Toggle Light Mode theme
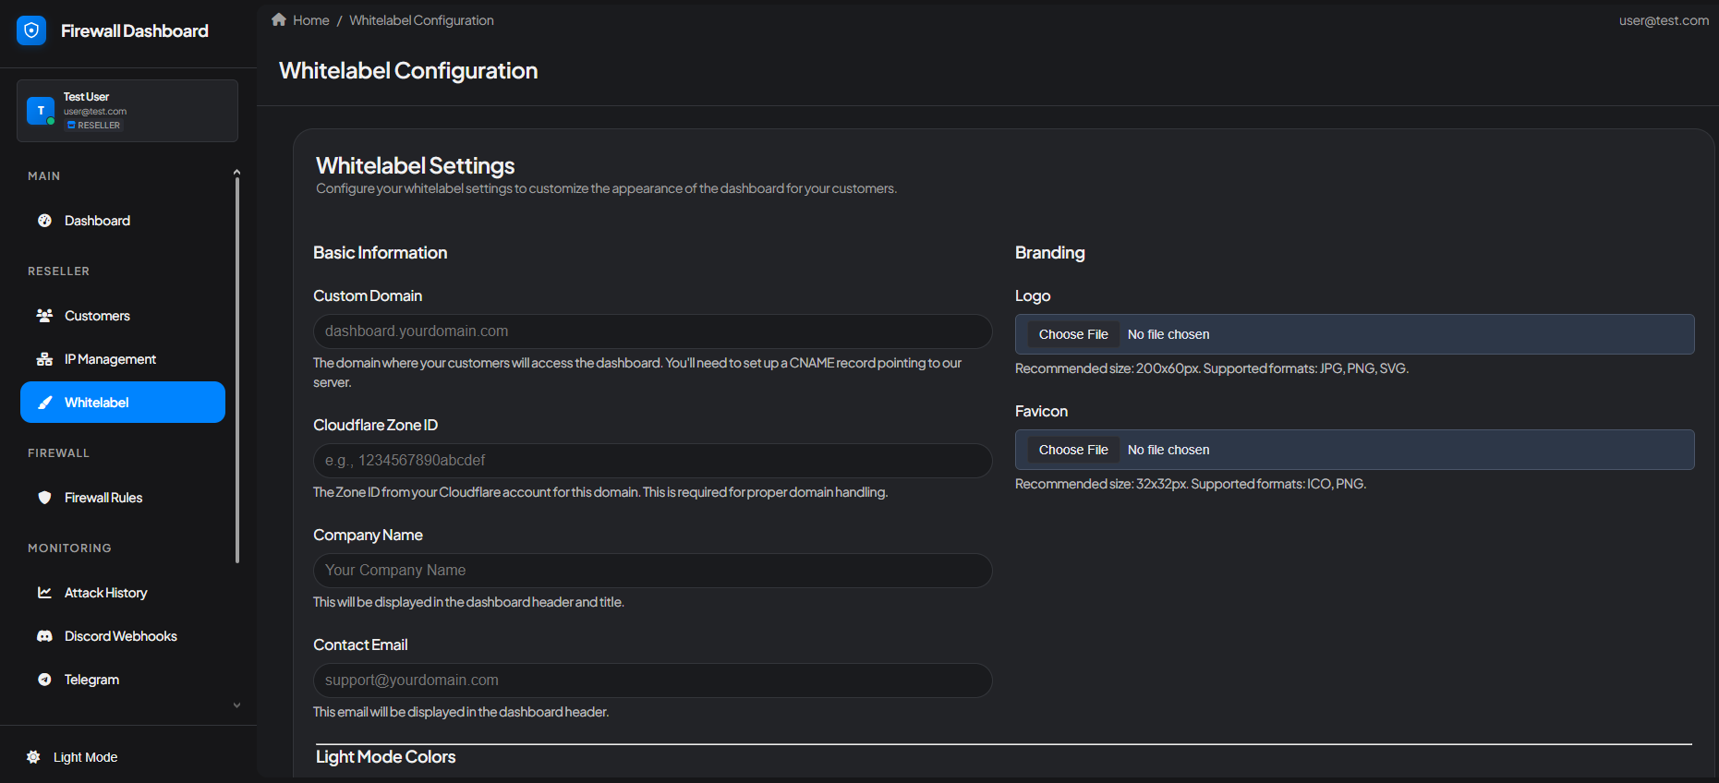The width and height of the screenshot is (1719, 783). (x=73, y=757)
